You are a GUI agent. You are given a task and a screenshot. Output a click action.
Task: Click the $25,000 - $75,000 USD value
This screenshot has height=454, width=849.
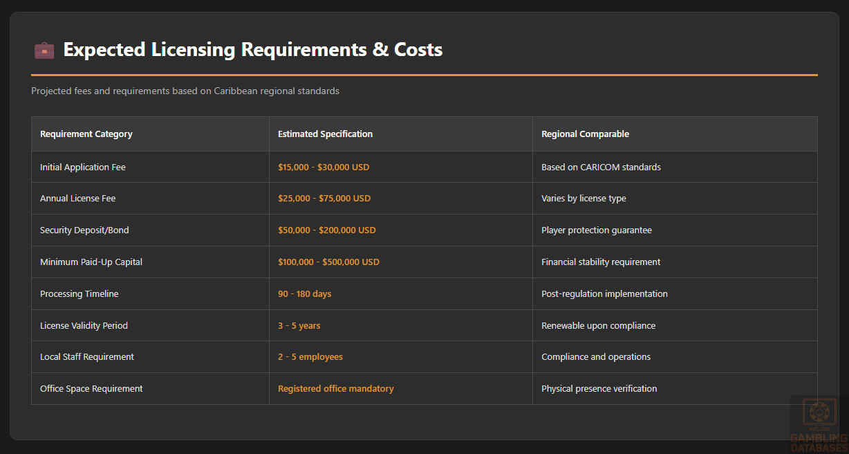coord(324,199)
